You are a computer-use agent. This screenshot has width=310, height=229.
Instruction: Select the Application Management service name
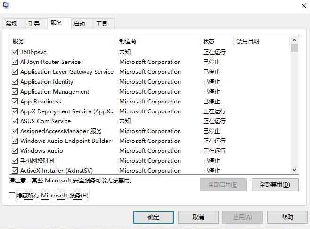[x=55, y=92]
